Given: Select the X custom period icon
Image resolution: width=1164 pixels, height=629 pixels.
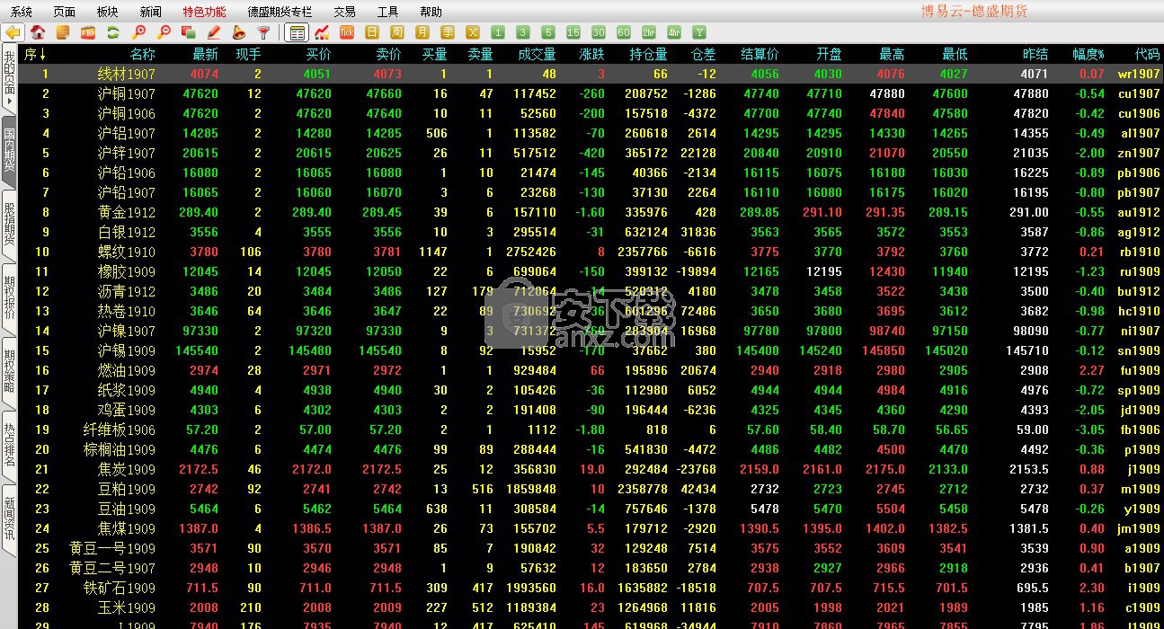Looking at the screenshot, I should pos(473,32).
